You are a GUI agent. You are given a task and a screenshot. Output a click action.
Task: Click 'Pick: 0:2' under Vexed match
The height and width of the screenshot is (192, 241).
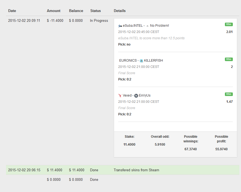click(x=125, y=114)
